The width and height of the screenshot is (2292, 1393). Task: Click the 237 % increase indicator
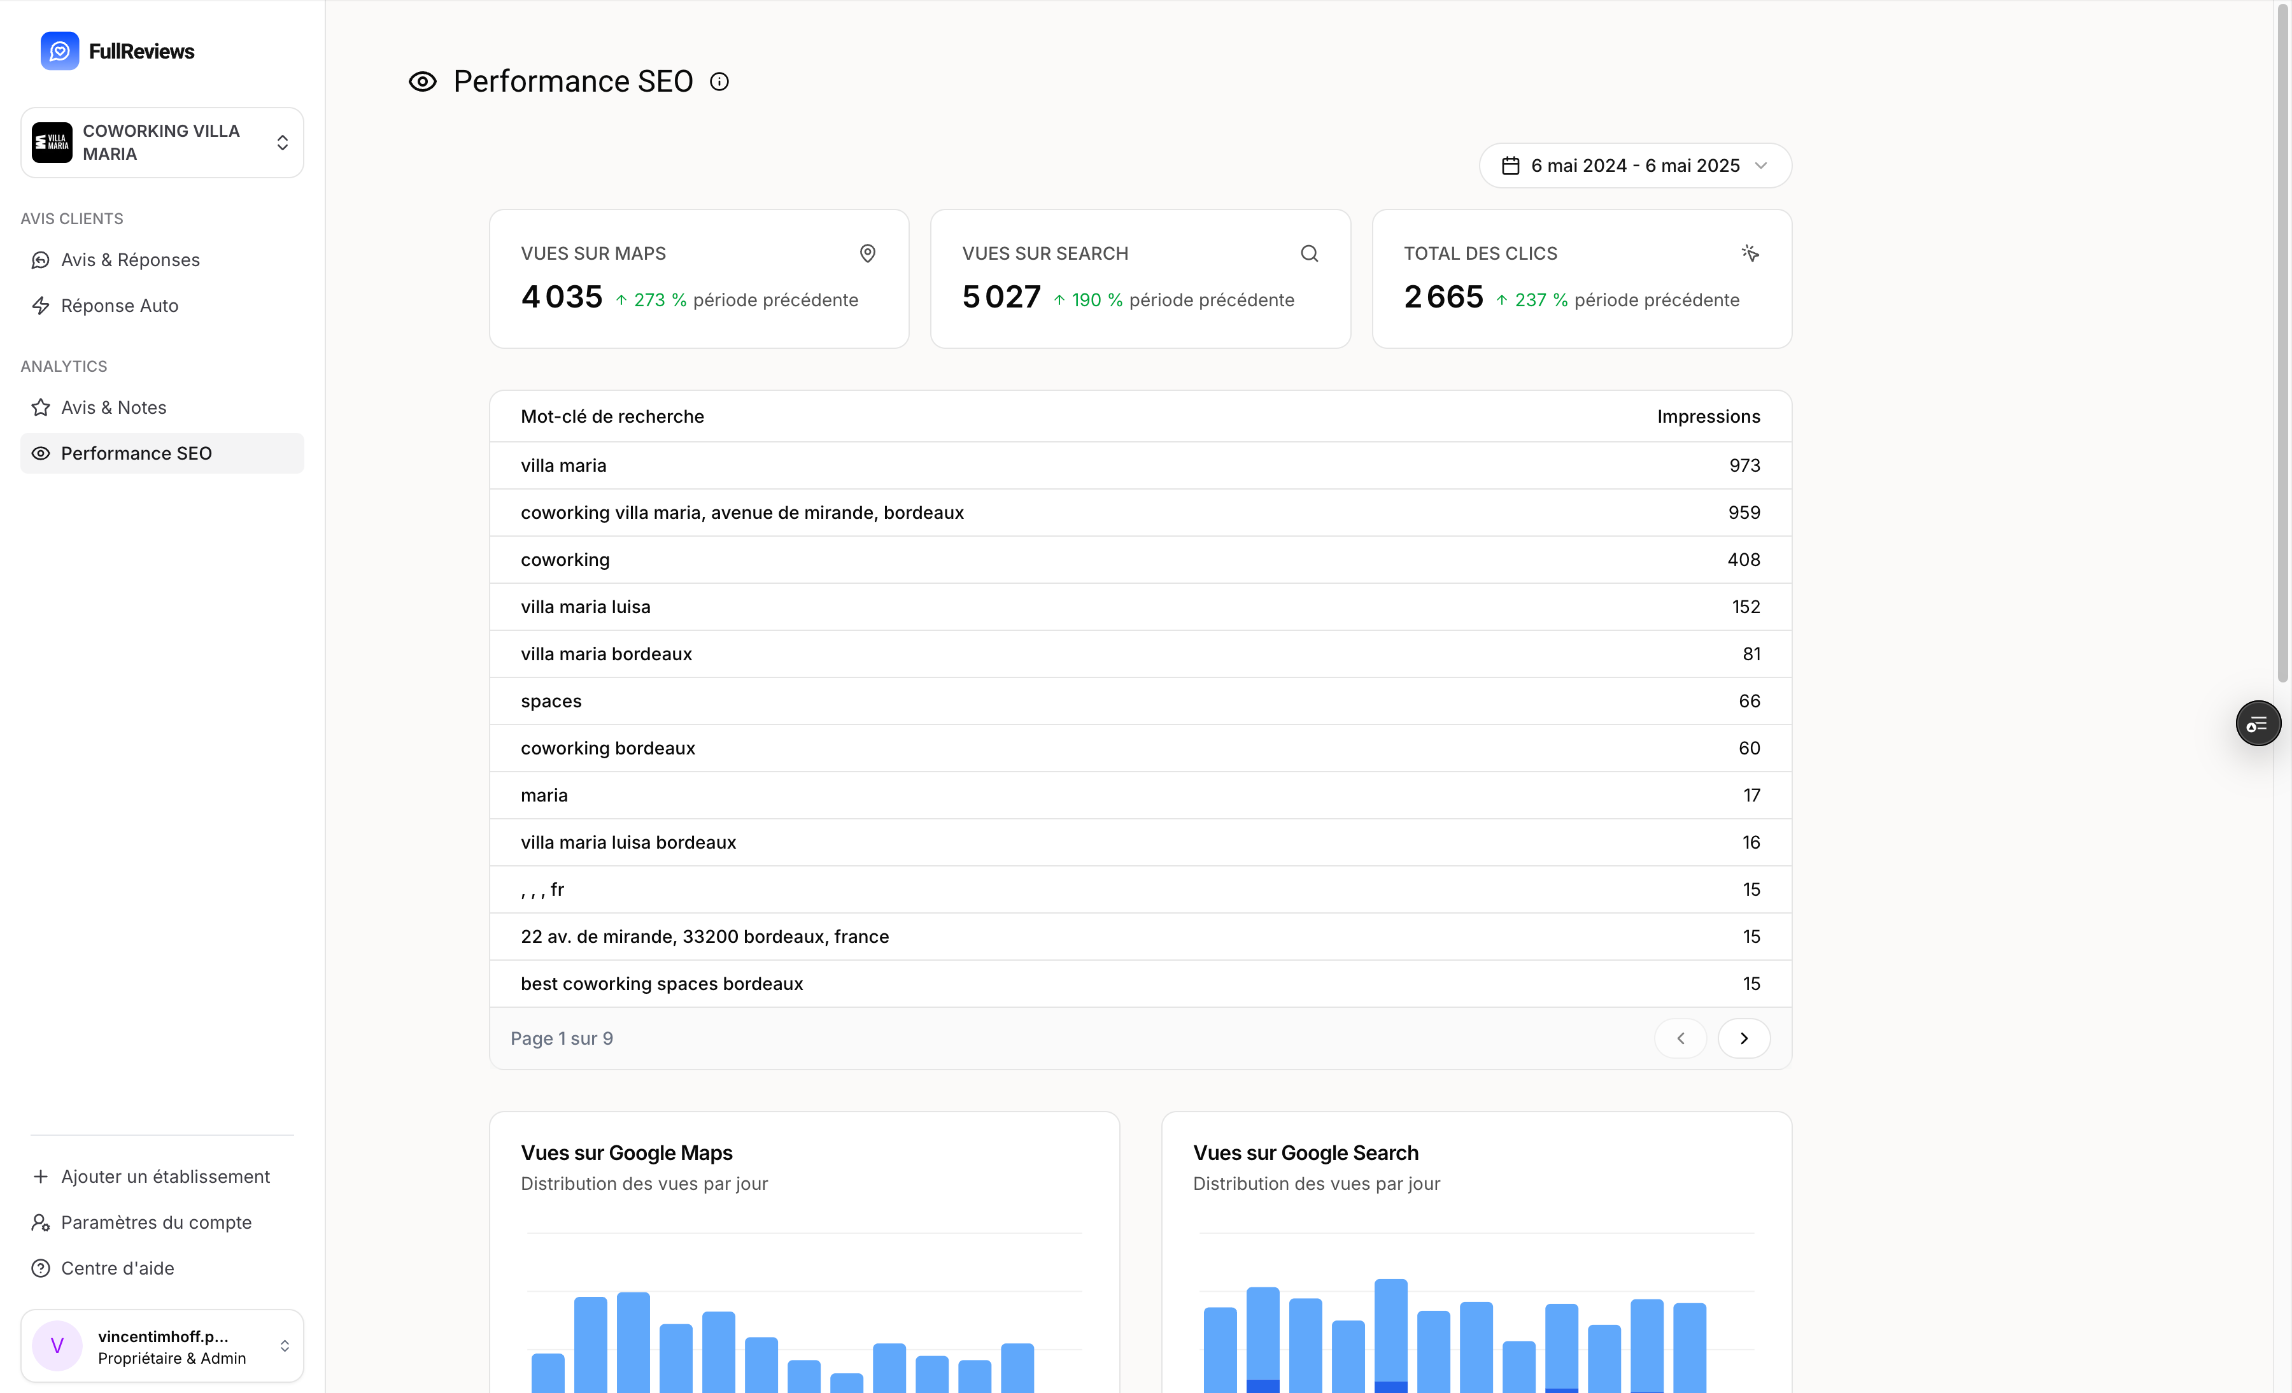(x=1531, y=301)
